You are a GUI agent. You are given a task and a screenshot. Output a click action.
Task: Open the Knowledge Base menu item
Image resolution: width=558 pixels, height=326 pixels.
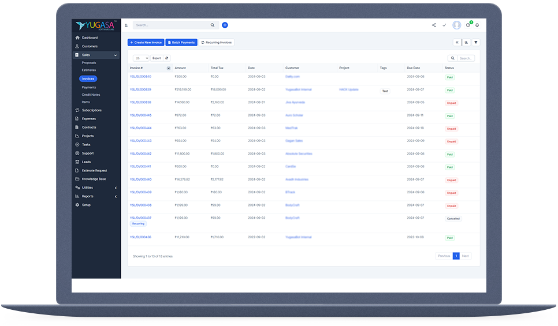click(94, 179)
